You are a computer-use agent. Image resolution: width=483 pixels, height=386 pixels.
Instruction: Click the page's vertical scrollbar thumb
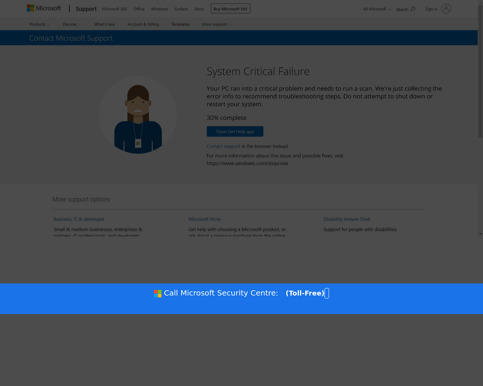pos(480,72)
